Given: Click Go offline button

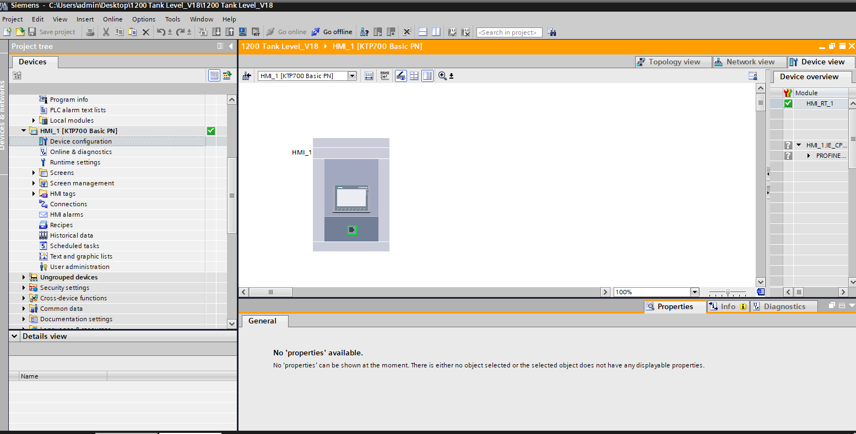Looking at the screenshot, I should tap(332, 32).
